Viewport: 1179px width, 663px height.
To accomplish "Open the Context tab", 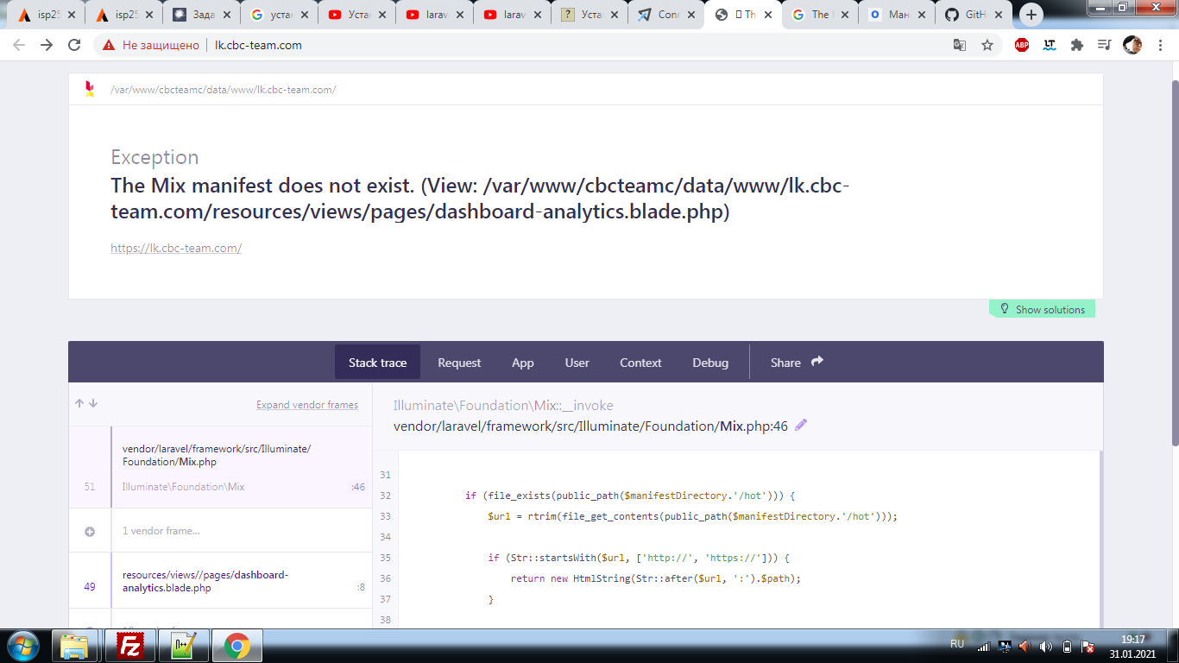I will click(640, 363).
